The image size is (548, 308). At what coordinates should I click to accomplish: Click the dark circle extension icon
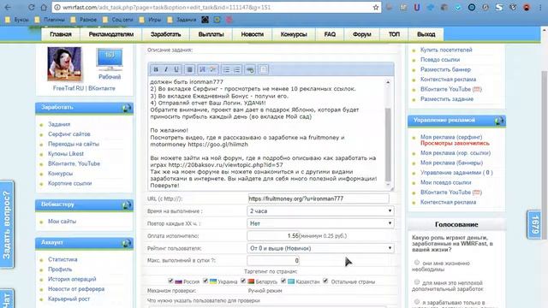(472, 8)
